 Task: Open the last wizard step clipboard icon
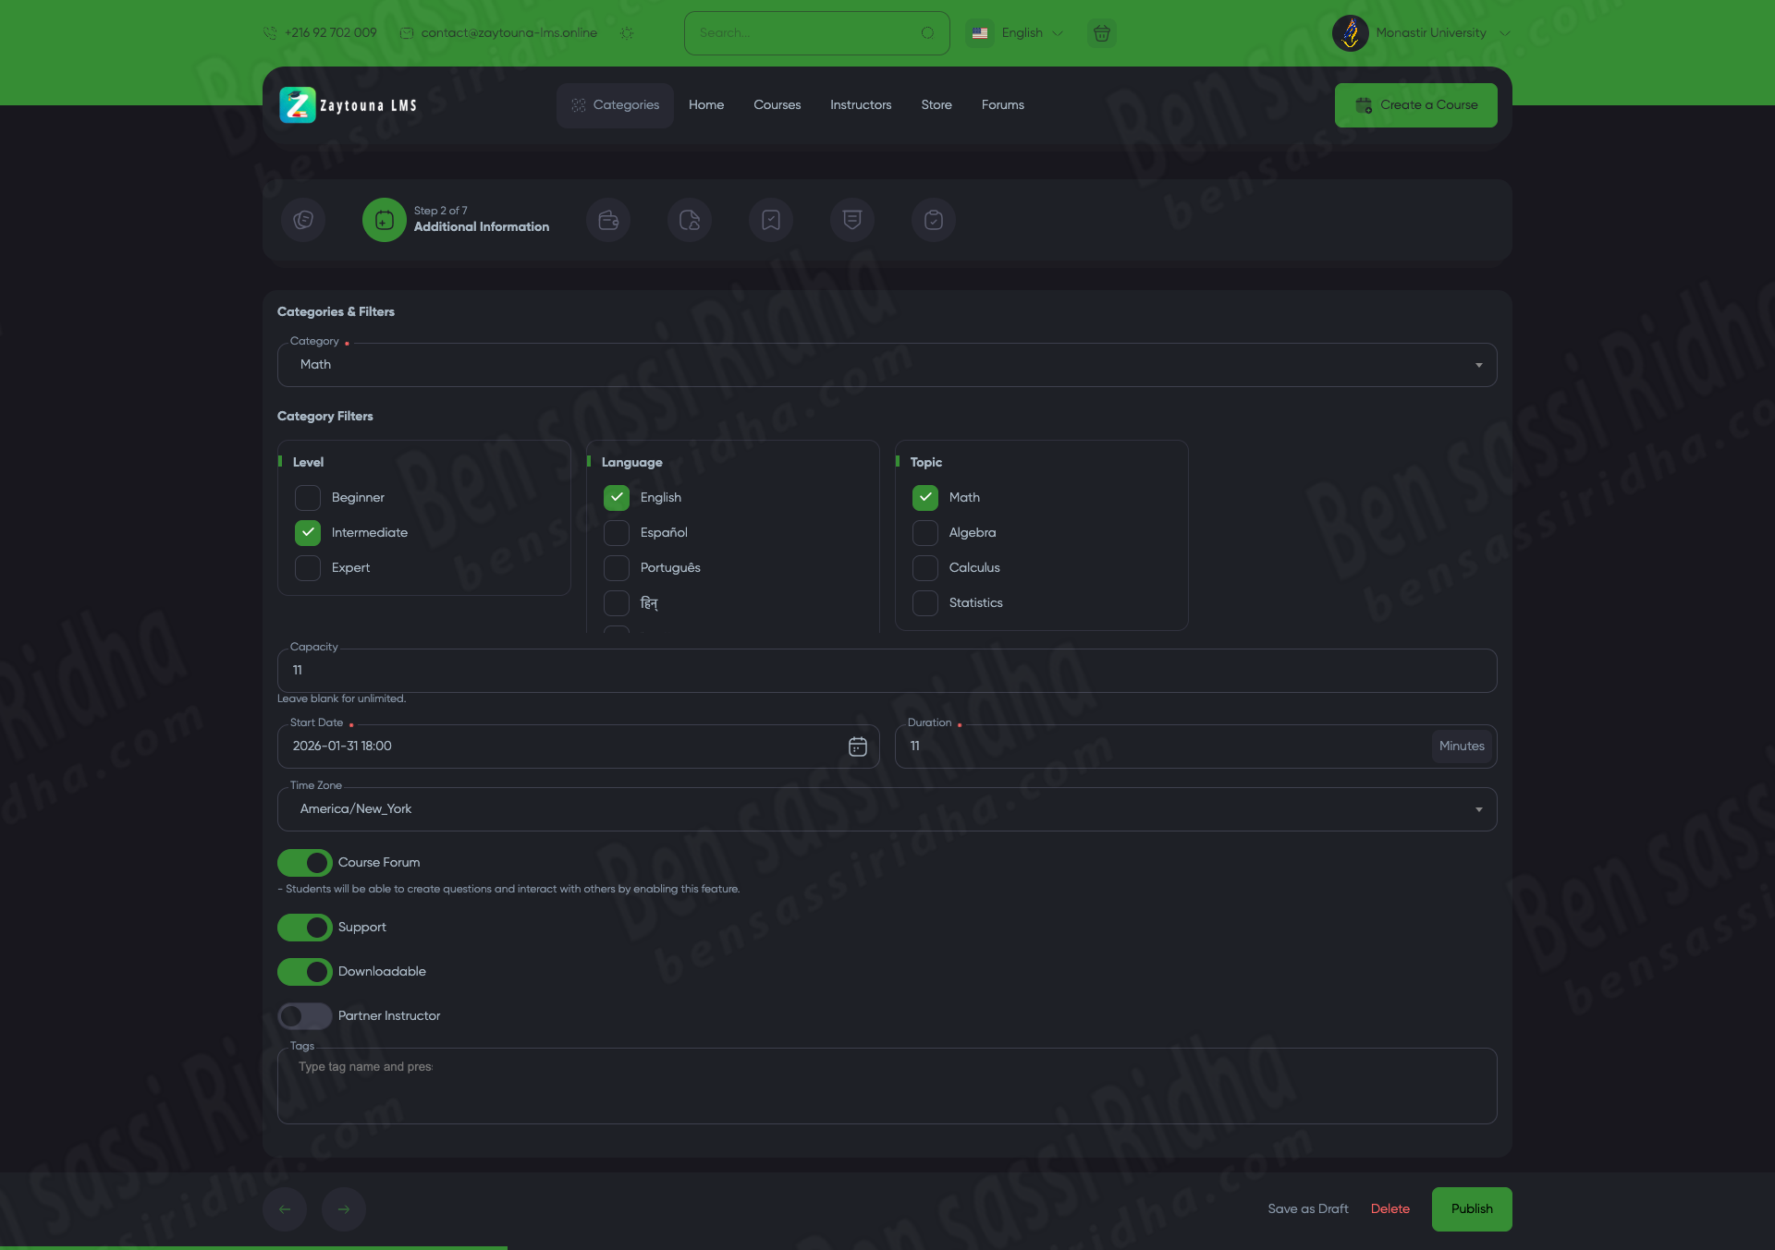tap(934, 220)
